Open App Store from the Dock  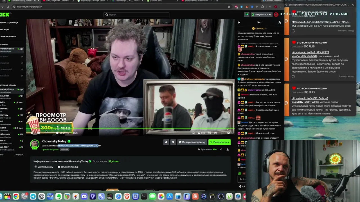170,196
